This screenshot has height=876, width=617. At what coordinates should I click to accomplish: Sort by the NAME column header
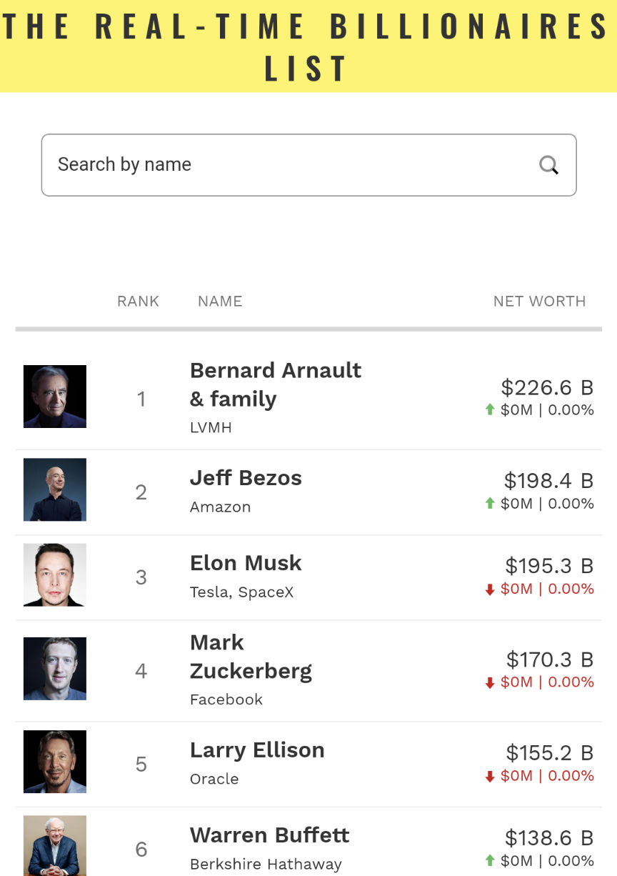220,302
